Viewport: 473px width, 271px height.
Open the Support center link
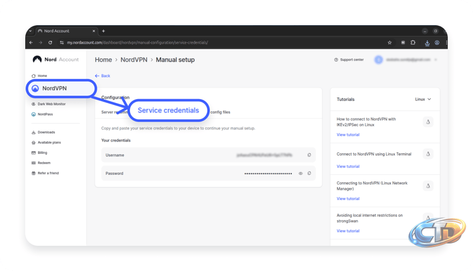pyautogui.click(x=349, y=60)
